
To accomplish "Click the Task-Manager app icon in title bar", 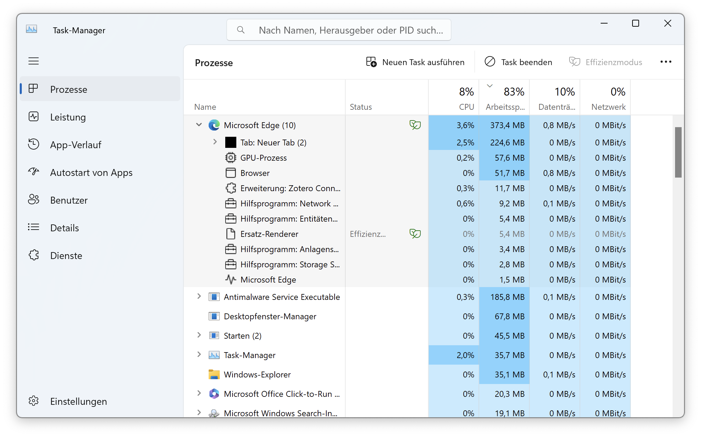I will coord(31,29).
